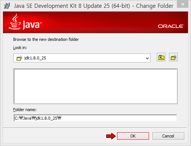Open the Look in dropdown arrow
The width and height of the screenshot is (191, 146).
point(147,58)
